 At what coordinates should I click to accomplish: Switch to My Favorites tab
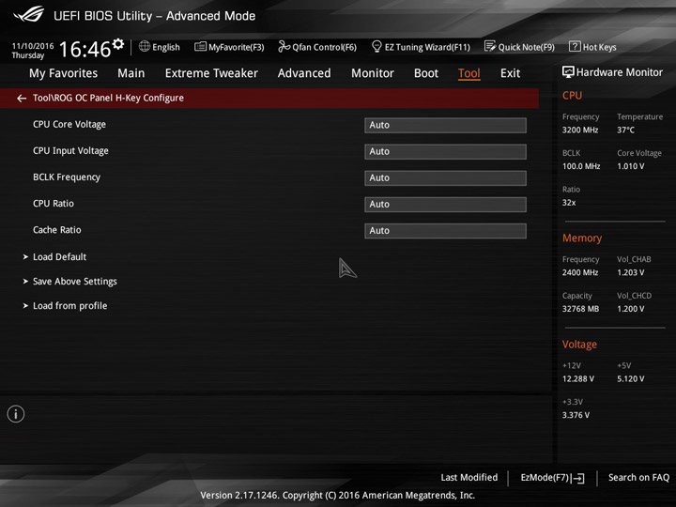[64, 73]
